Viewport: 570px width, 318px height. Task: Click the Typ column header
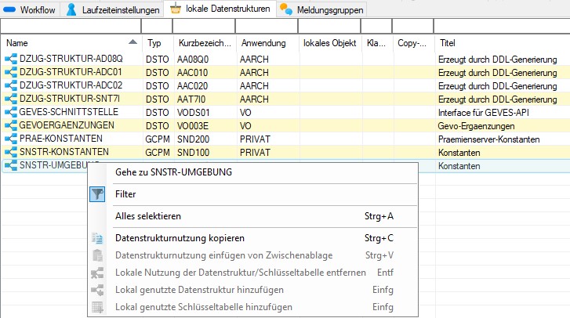coord(154,43)
